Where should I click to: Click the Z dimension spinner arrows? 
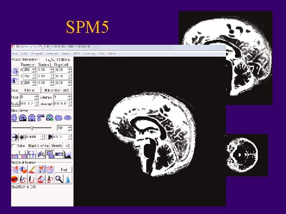[34, 83]
